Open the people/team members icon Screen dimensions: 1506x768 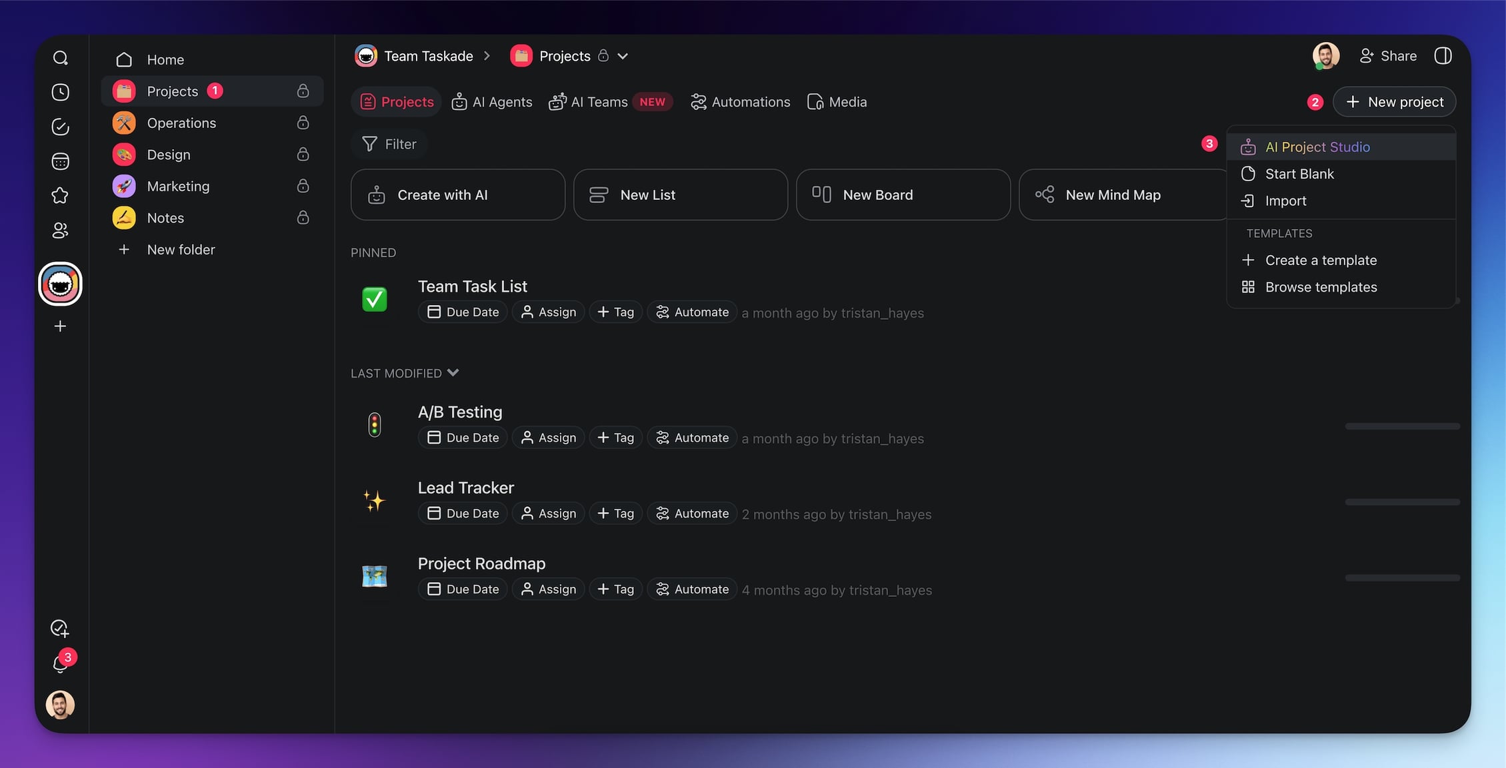coord(60,230)
